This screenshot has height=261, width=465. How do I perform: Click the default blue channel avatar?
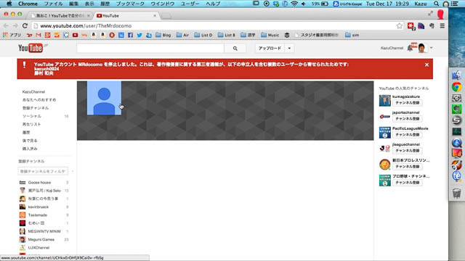click(x=104, y=98)
